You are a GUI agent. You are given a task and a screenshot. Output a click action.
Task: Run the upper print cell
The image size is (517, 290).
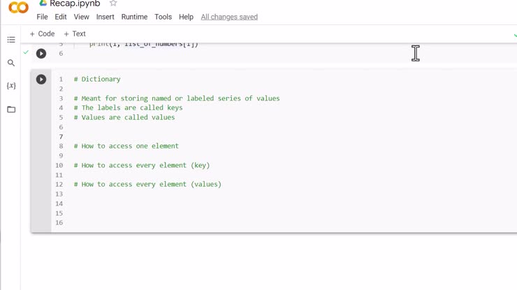(41, 54)
